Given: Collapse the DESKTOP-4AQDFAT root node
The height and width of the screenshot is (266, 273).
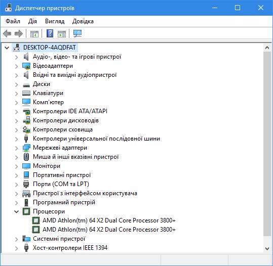Looking at the screenshot, I should pyautogui.click(x=7, y=48).
